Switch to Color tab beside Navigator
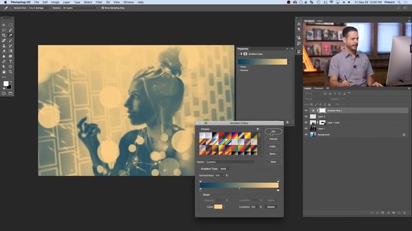The height and width of the screenshot is (231, 412). [x=319, y=21]
